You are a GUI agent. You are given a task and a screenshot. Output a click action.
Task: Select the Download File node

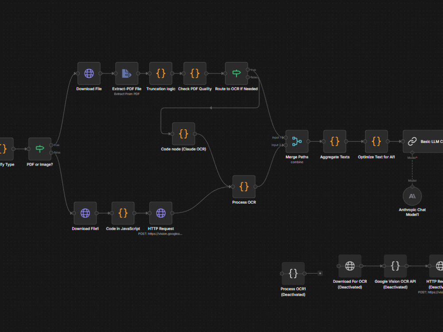click(89, 73)
